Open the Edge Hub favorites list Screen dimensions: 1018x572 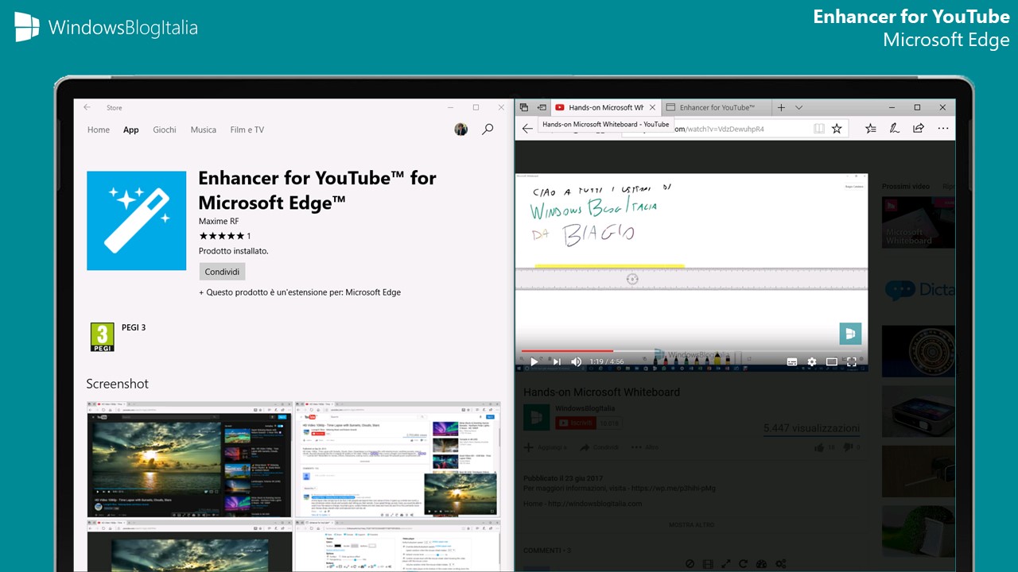(x=871, y=128)
